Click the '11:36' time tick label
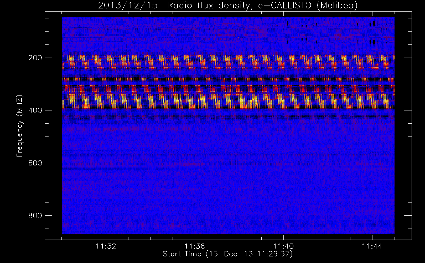The width and height of the screenshot is (425, 263). 195,246
